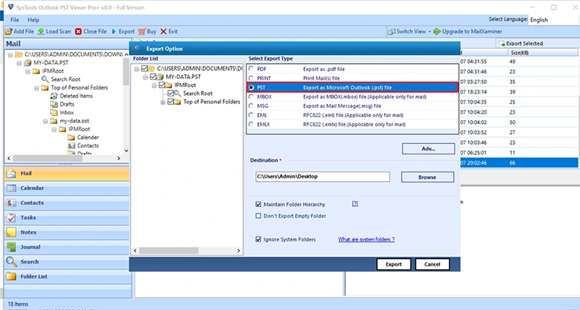This screenshot has width=580, height=310.
Task: Open the Select Language dropdown
Action: pos(553,20)
